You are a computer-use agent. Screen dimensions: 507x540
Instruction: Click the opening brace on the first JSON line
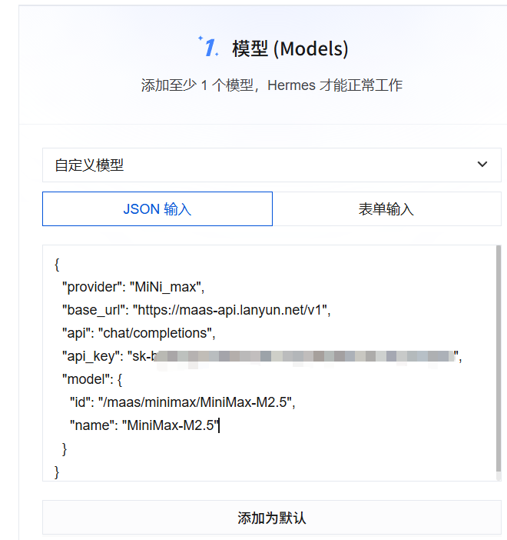(57, 265)
